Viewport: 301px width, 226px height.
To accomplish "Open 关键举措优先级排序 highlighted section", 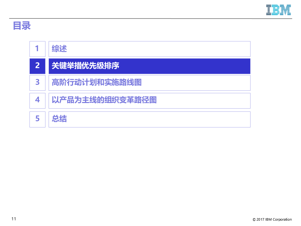I will point(85,66).
